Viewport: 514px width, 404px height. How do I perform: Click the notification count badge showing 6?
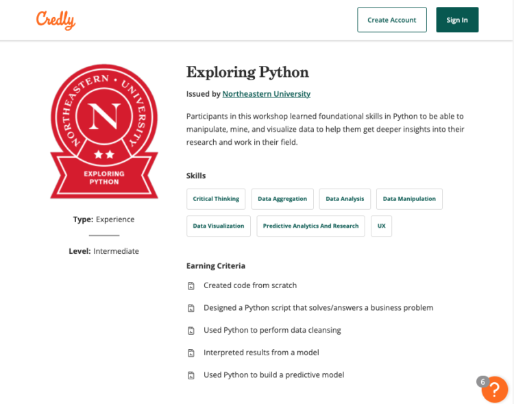pyautogui.click(x=482, y=381)
